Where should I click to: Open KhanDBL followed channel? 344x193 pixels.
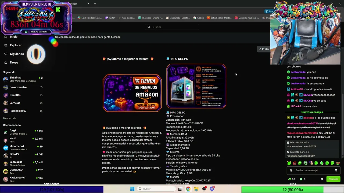click(x=23, y=95)
